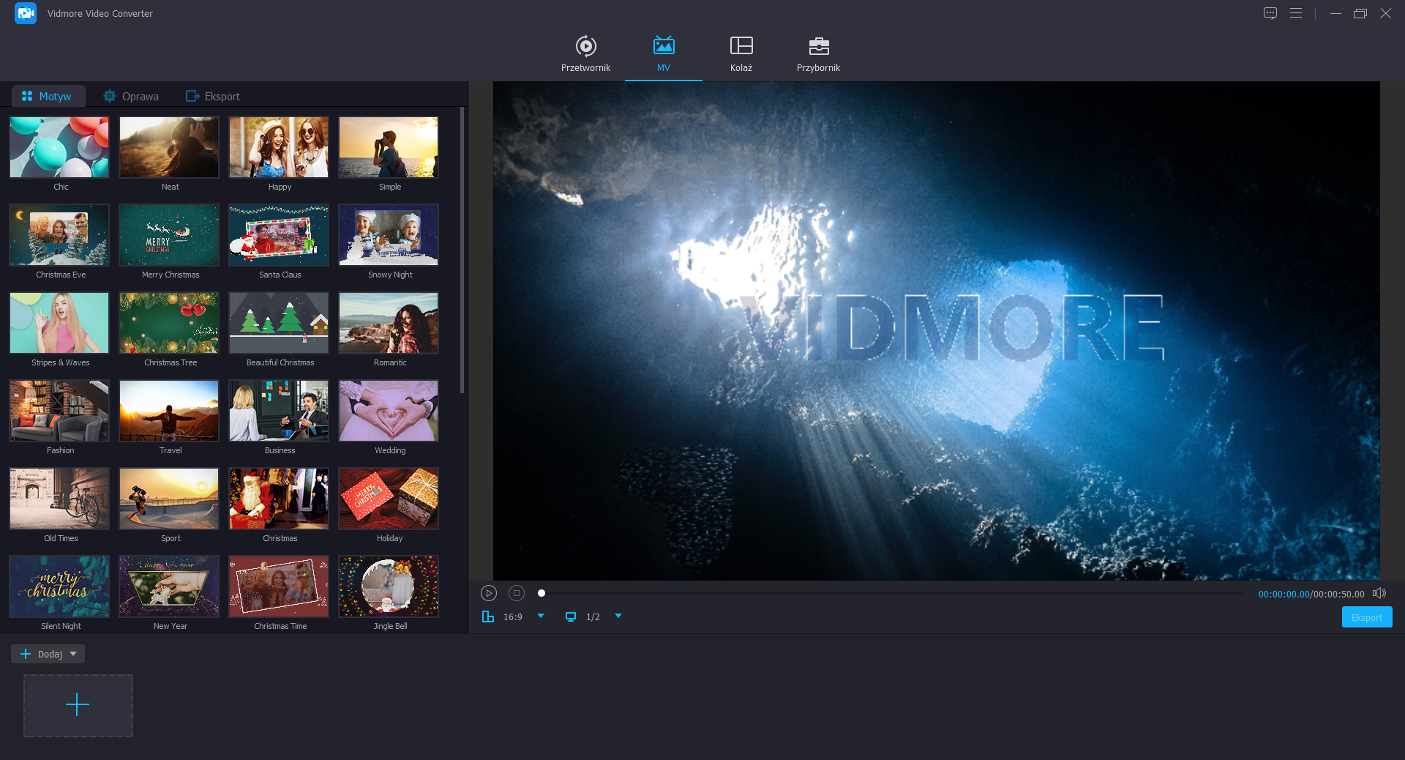
Task: Click the empty add-media placeholder box
Action: (78, 706)
